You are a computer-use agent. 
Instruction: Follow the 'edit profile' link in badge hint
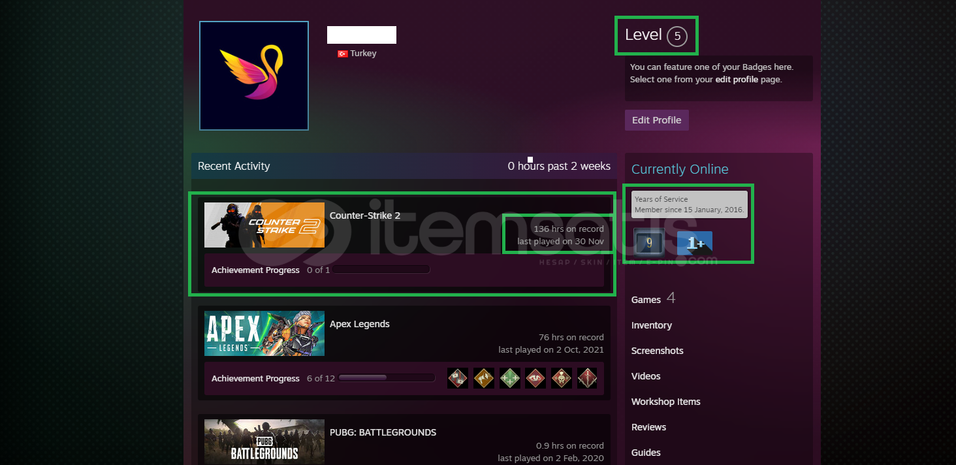tap(737, 80)
